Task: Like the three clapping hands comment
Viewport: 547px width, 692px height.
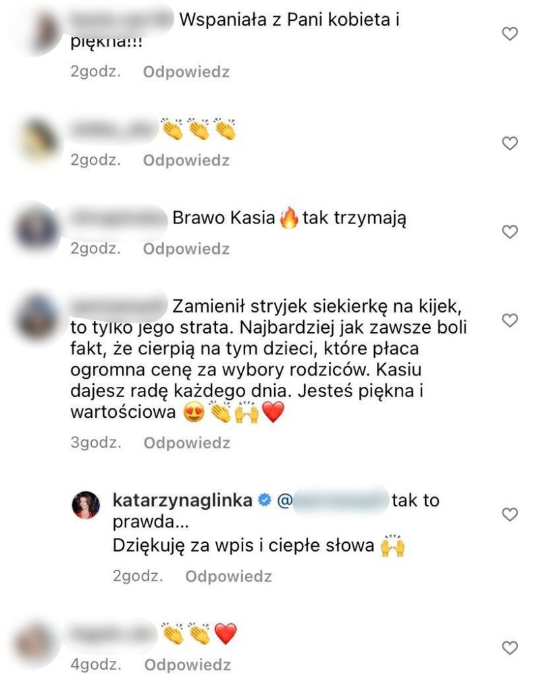Action: click(x=510, y=143)
